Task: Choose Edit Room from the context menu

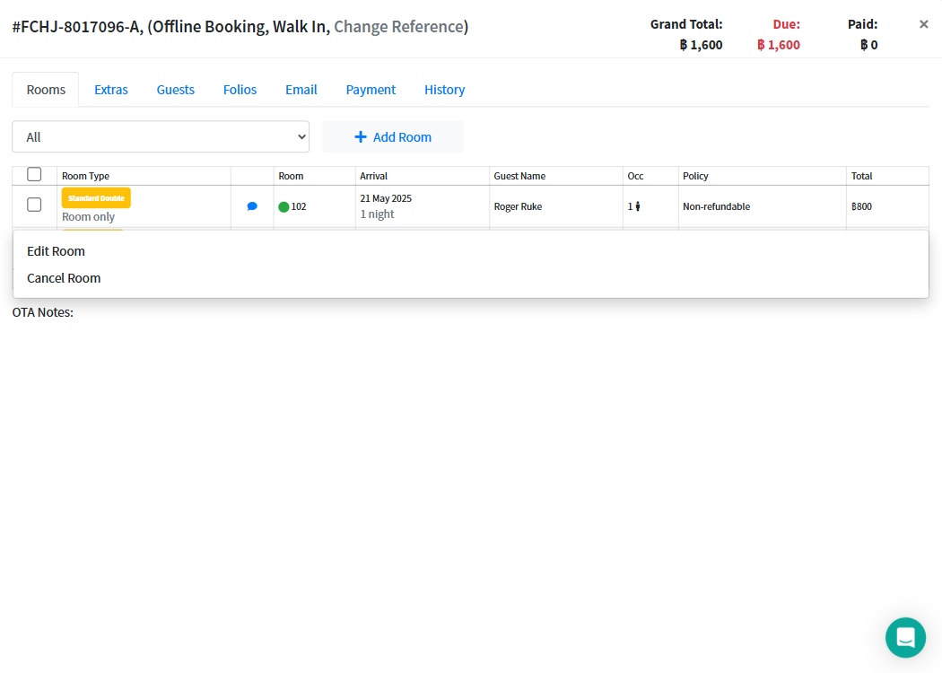Action: click(56, 251)
